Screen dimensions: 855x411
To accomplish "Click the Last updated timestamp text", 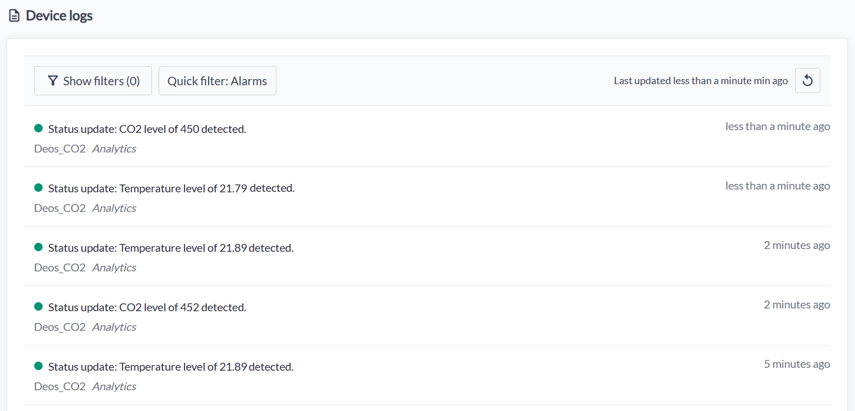I will tap(701, 81).
